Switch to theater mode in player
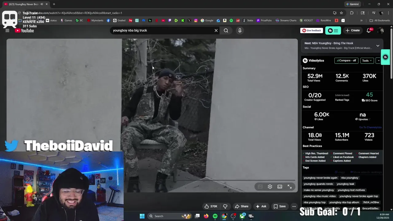The height and width of the screenshot is (221, 393). coord(280,187)
